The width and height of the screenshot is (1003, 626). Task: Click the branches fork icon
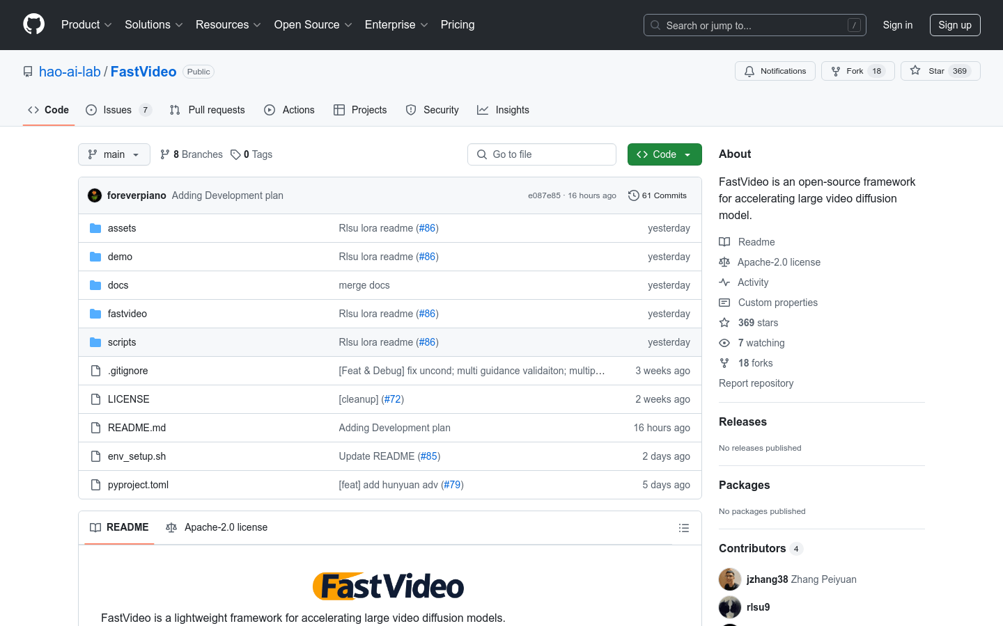(165, 154)
